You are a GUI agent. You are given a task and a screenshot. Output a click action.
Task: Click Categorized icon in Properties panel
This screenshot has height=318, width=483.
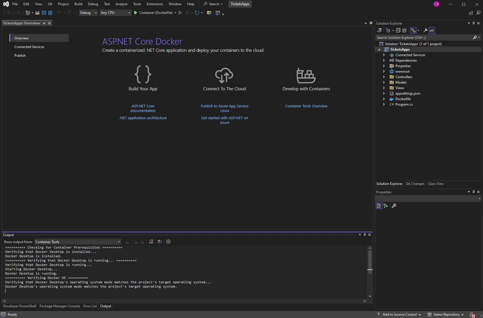tap(379, 206)
